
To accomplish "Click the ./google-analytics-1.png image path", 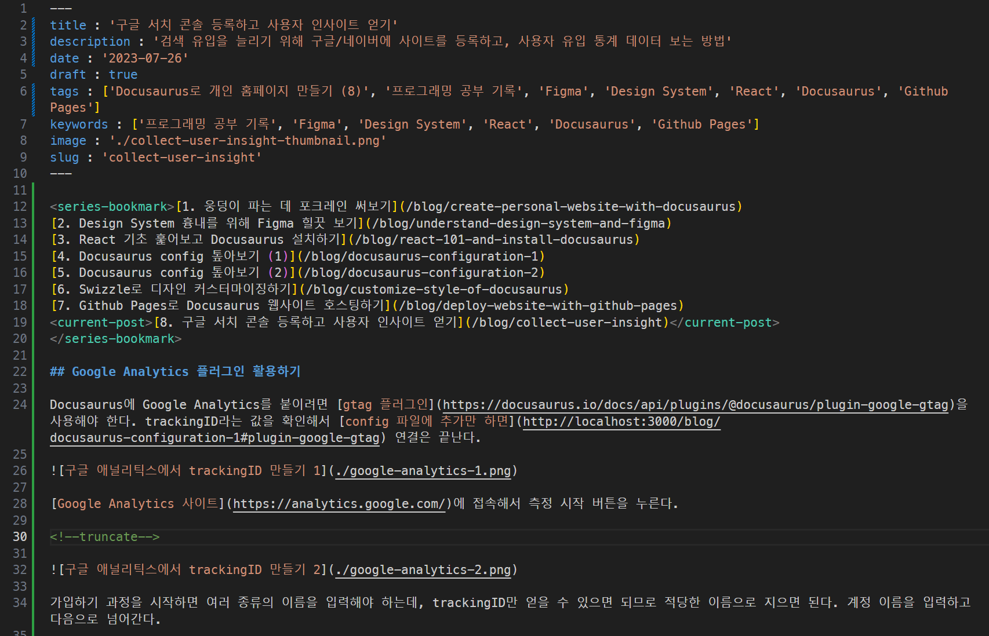I will click(423, 471).
